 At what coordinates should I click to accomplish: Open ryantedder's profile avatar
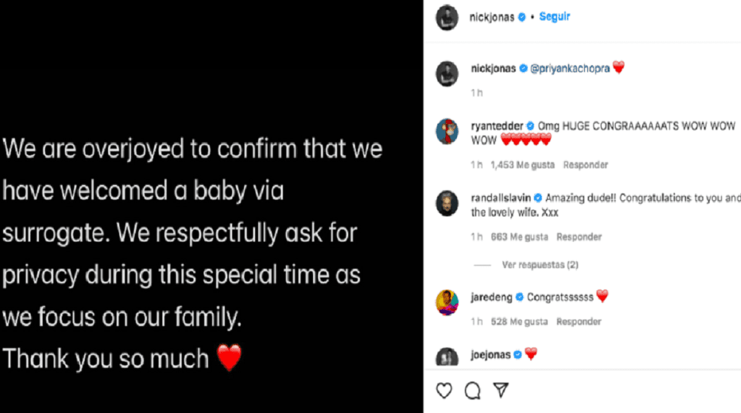point(447,131)
